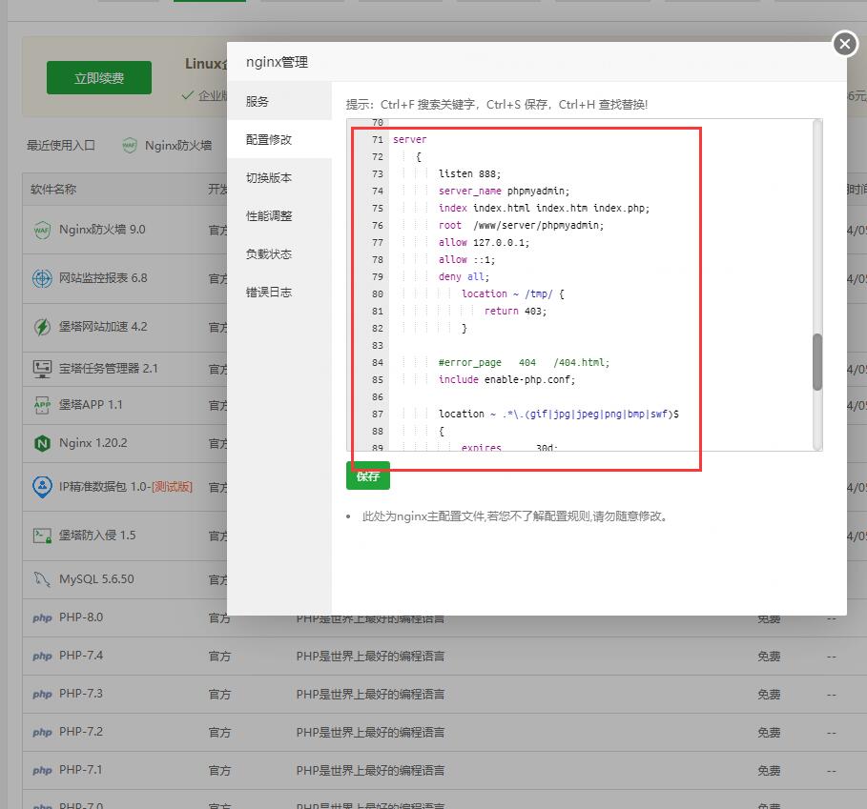Click code line 84 '#error_page 404 /404.html;'

524,362
